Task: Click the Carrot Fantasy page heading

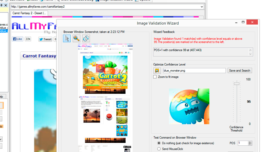Action: coord(39,56)
